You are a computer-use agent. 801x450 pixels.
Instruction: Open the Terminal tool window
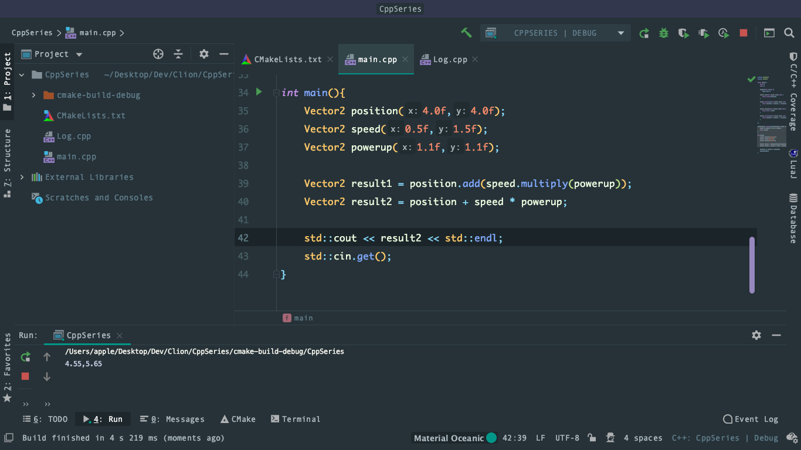click(x=296, y=419)
